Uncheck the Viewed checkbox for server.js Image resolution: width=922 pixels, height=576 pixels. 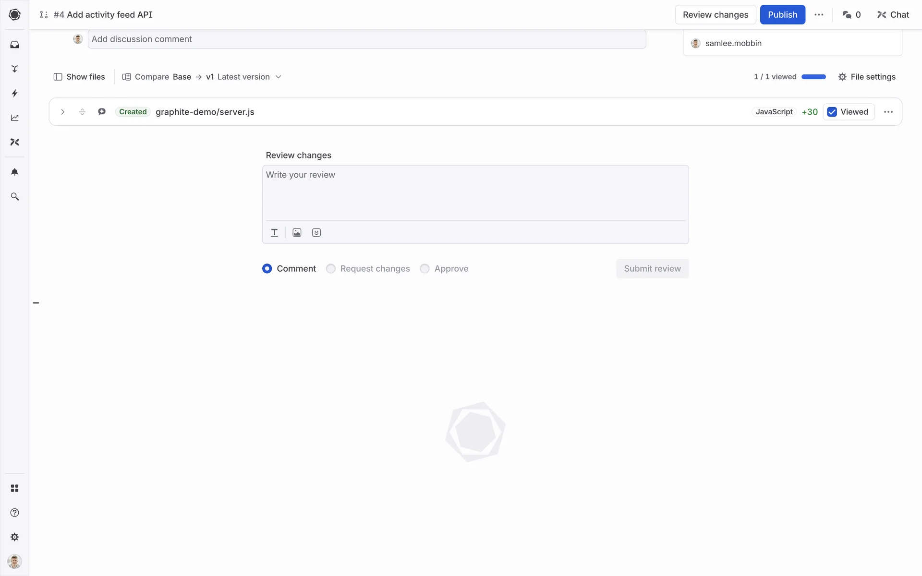832,112
